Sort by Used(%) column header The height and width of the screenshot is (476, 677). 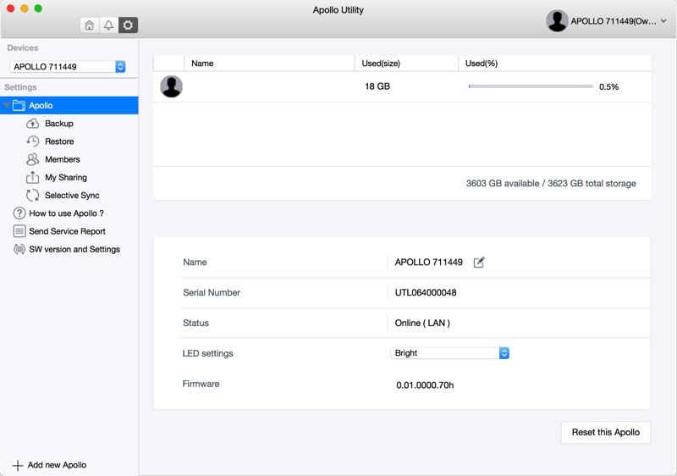coord(554,63)
